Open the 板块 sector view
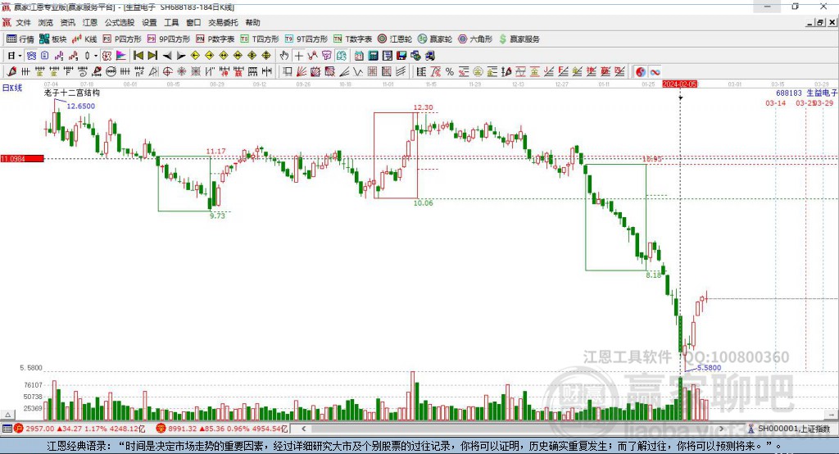 [x=53, y=39]
